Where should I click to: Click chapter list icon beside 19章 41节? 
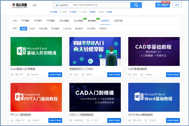coord(12,120)
